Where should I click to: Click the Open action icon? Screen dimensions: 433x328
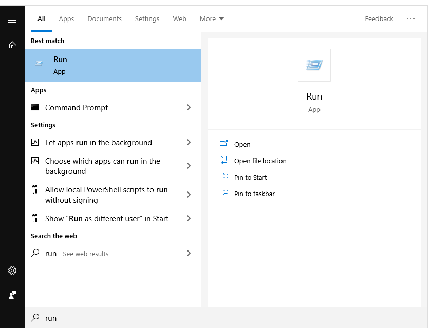pyautogui.click(x=223, y=143)
